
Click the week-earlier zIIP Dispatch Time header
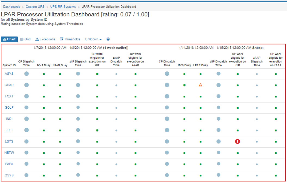(x=78, y=63)
